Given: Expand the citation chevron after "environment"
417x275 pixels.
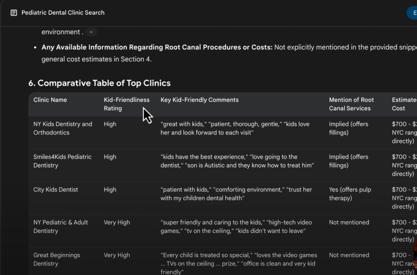Looking at the screenshot, I should (91, 32).
